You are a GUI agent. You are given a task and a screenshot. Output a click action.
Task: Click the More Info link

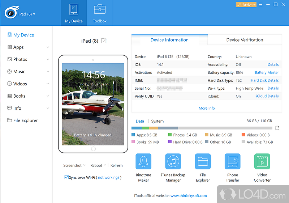(207, 108)
